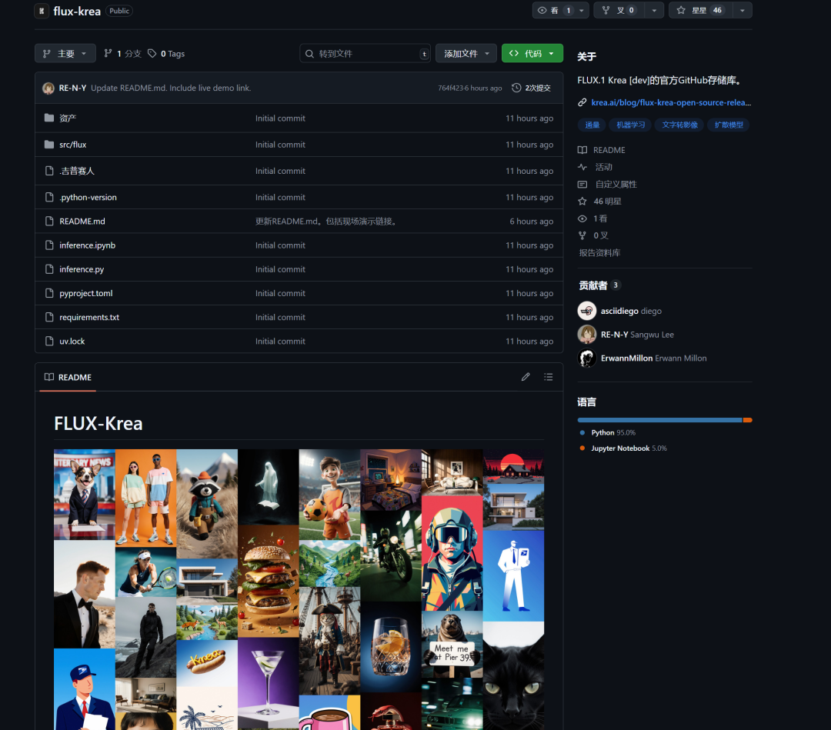Screen dimensions: 831x730
Task: Click the FLUX-Krea collage image
Action: tap(299, 589)
